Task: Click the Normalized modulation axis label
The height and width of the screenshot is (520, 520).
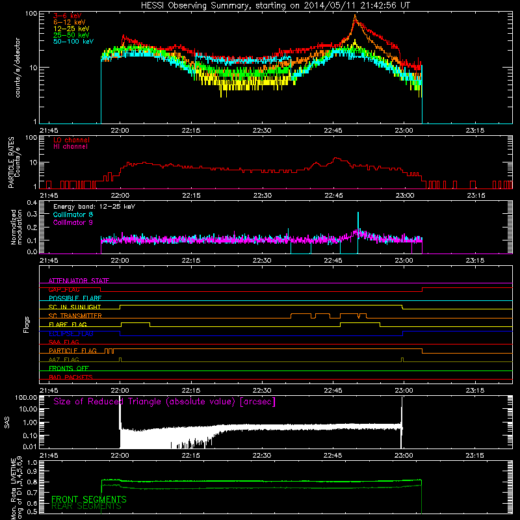Action: click(x=17, y=227)
